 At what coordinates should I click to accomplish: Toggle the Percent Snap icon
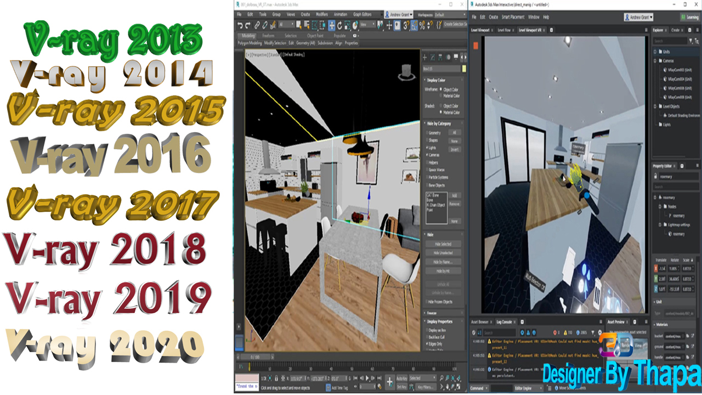[422, 25]
